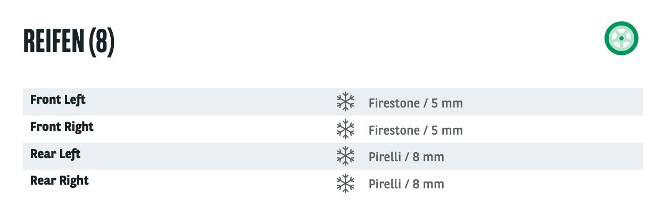
Task: Select the entire Rear Right tire row
Action: pos(333,183)
